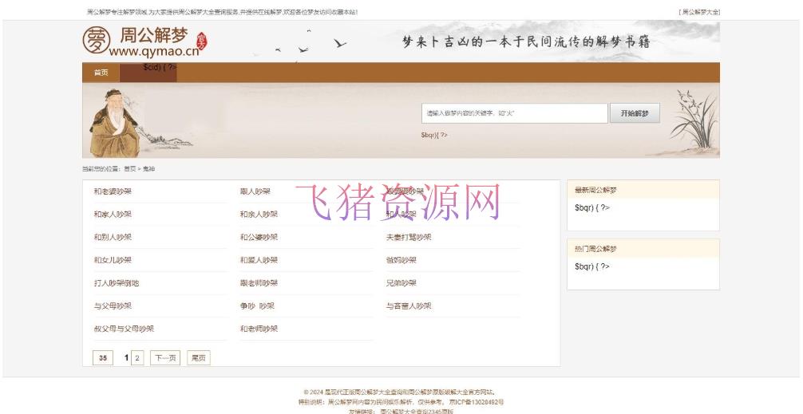Click the 开始解梦 search button
Image resolution: width=803 pixels, height=414 pixels.
coord(635,113)
